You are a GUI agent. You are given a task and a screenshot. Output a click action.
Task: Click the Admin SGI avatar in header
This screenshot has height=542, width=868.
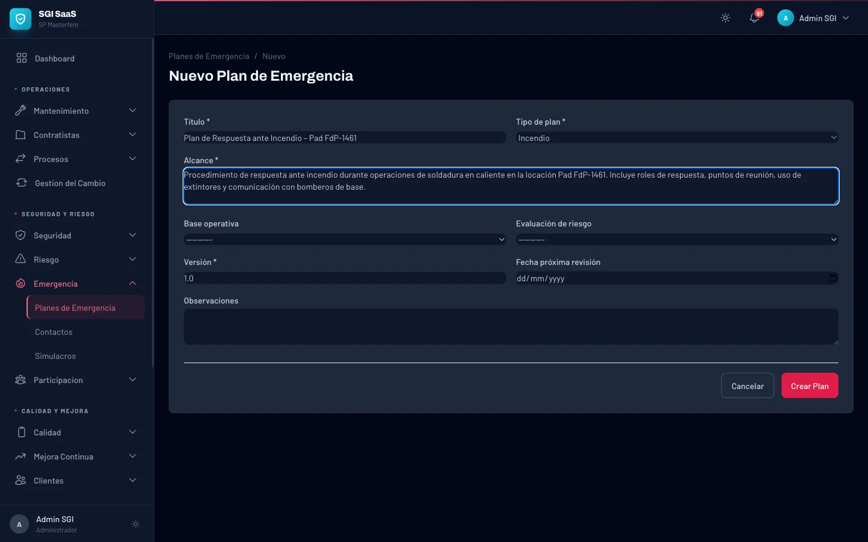785,18
